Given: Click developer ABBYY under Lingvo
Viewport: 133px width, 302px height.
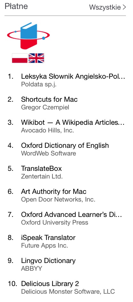Looking at the screenshot, I should (x=31, y=268).
